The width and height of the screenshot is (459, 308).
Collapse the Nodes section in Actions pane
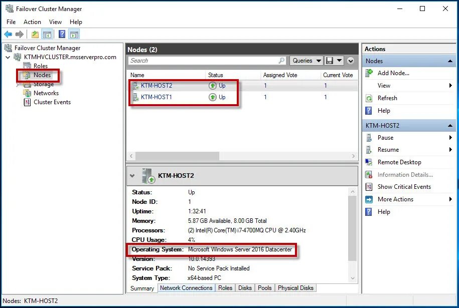coord(450,61)
